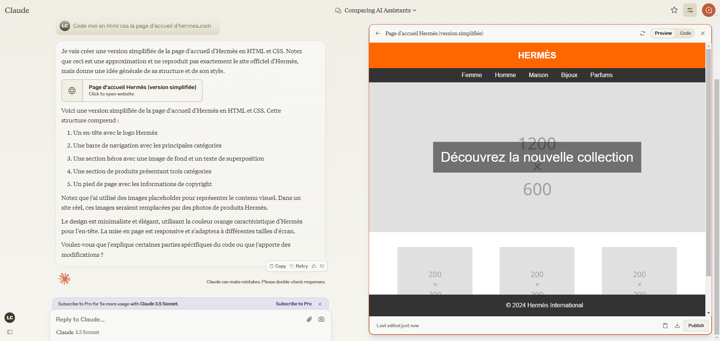Publish the artifact
This screenshot has width=720, height=341.
(x=696, y=326)
